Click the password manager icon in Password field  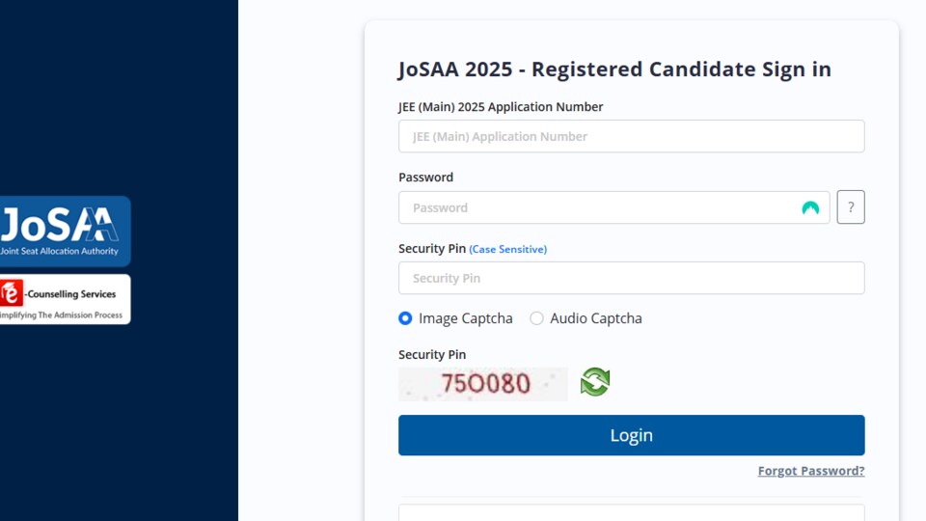(x=810, y=208)
